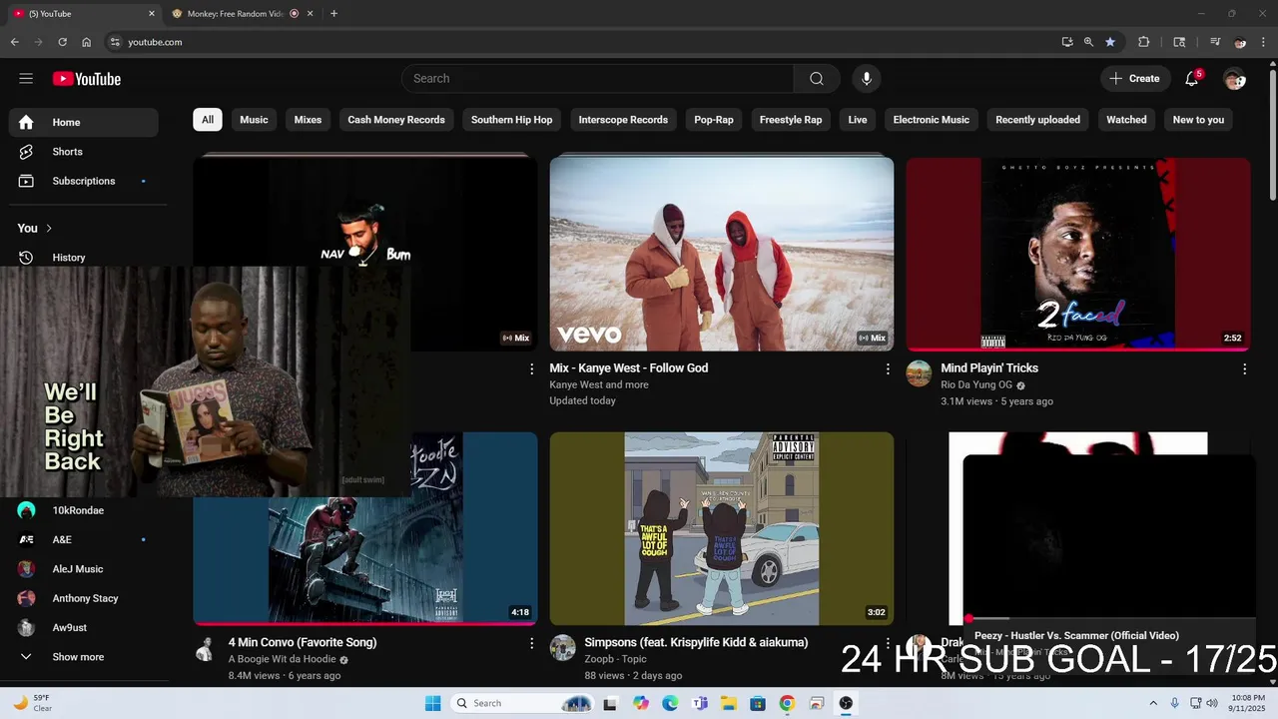
Task: Open Chrome three-dot menu
Action: [1263, 42]
